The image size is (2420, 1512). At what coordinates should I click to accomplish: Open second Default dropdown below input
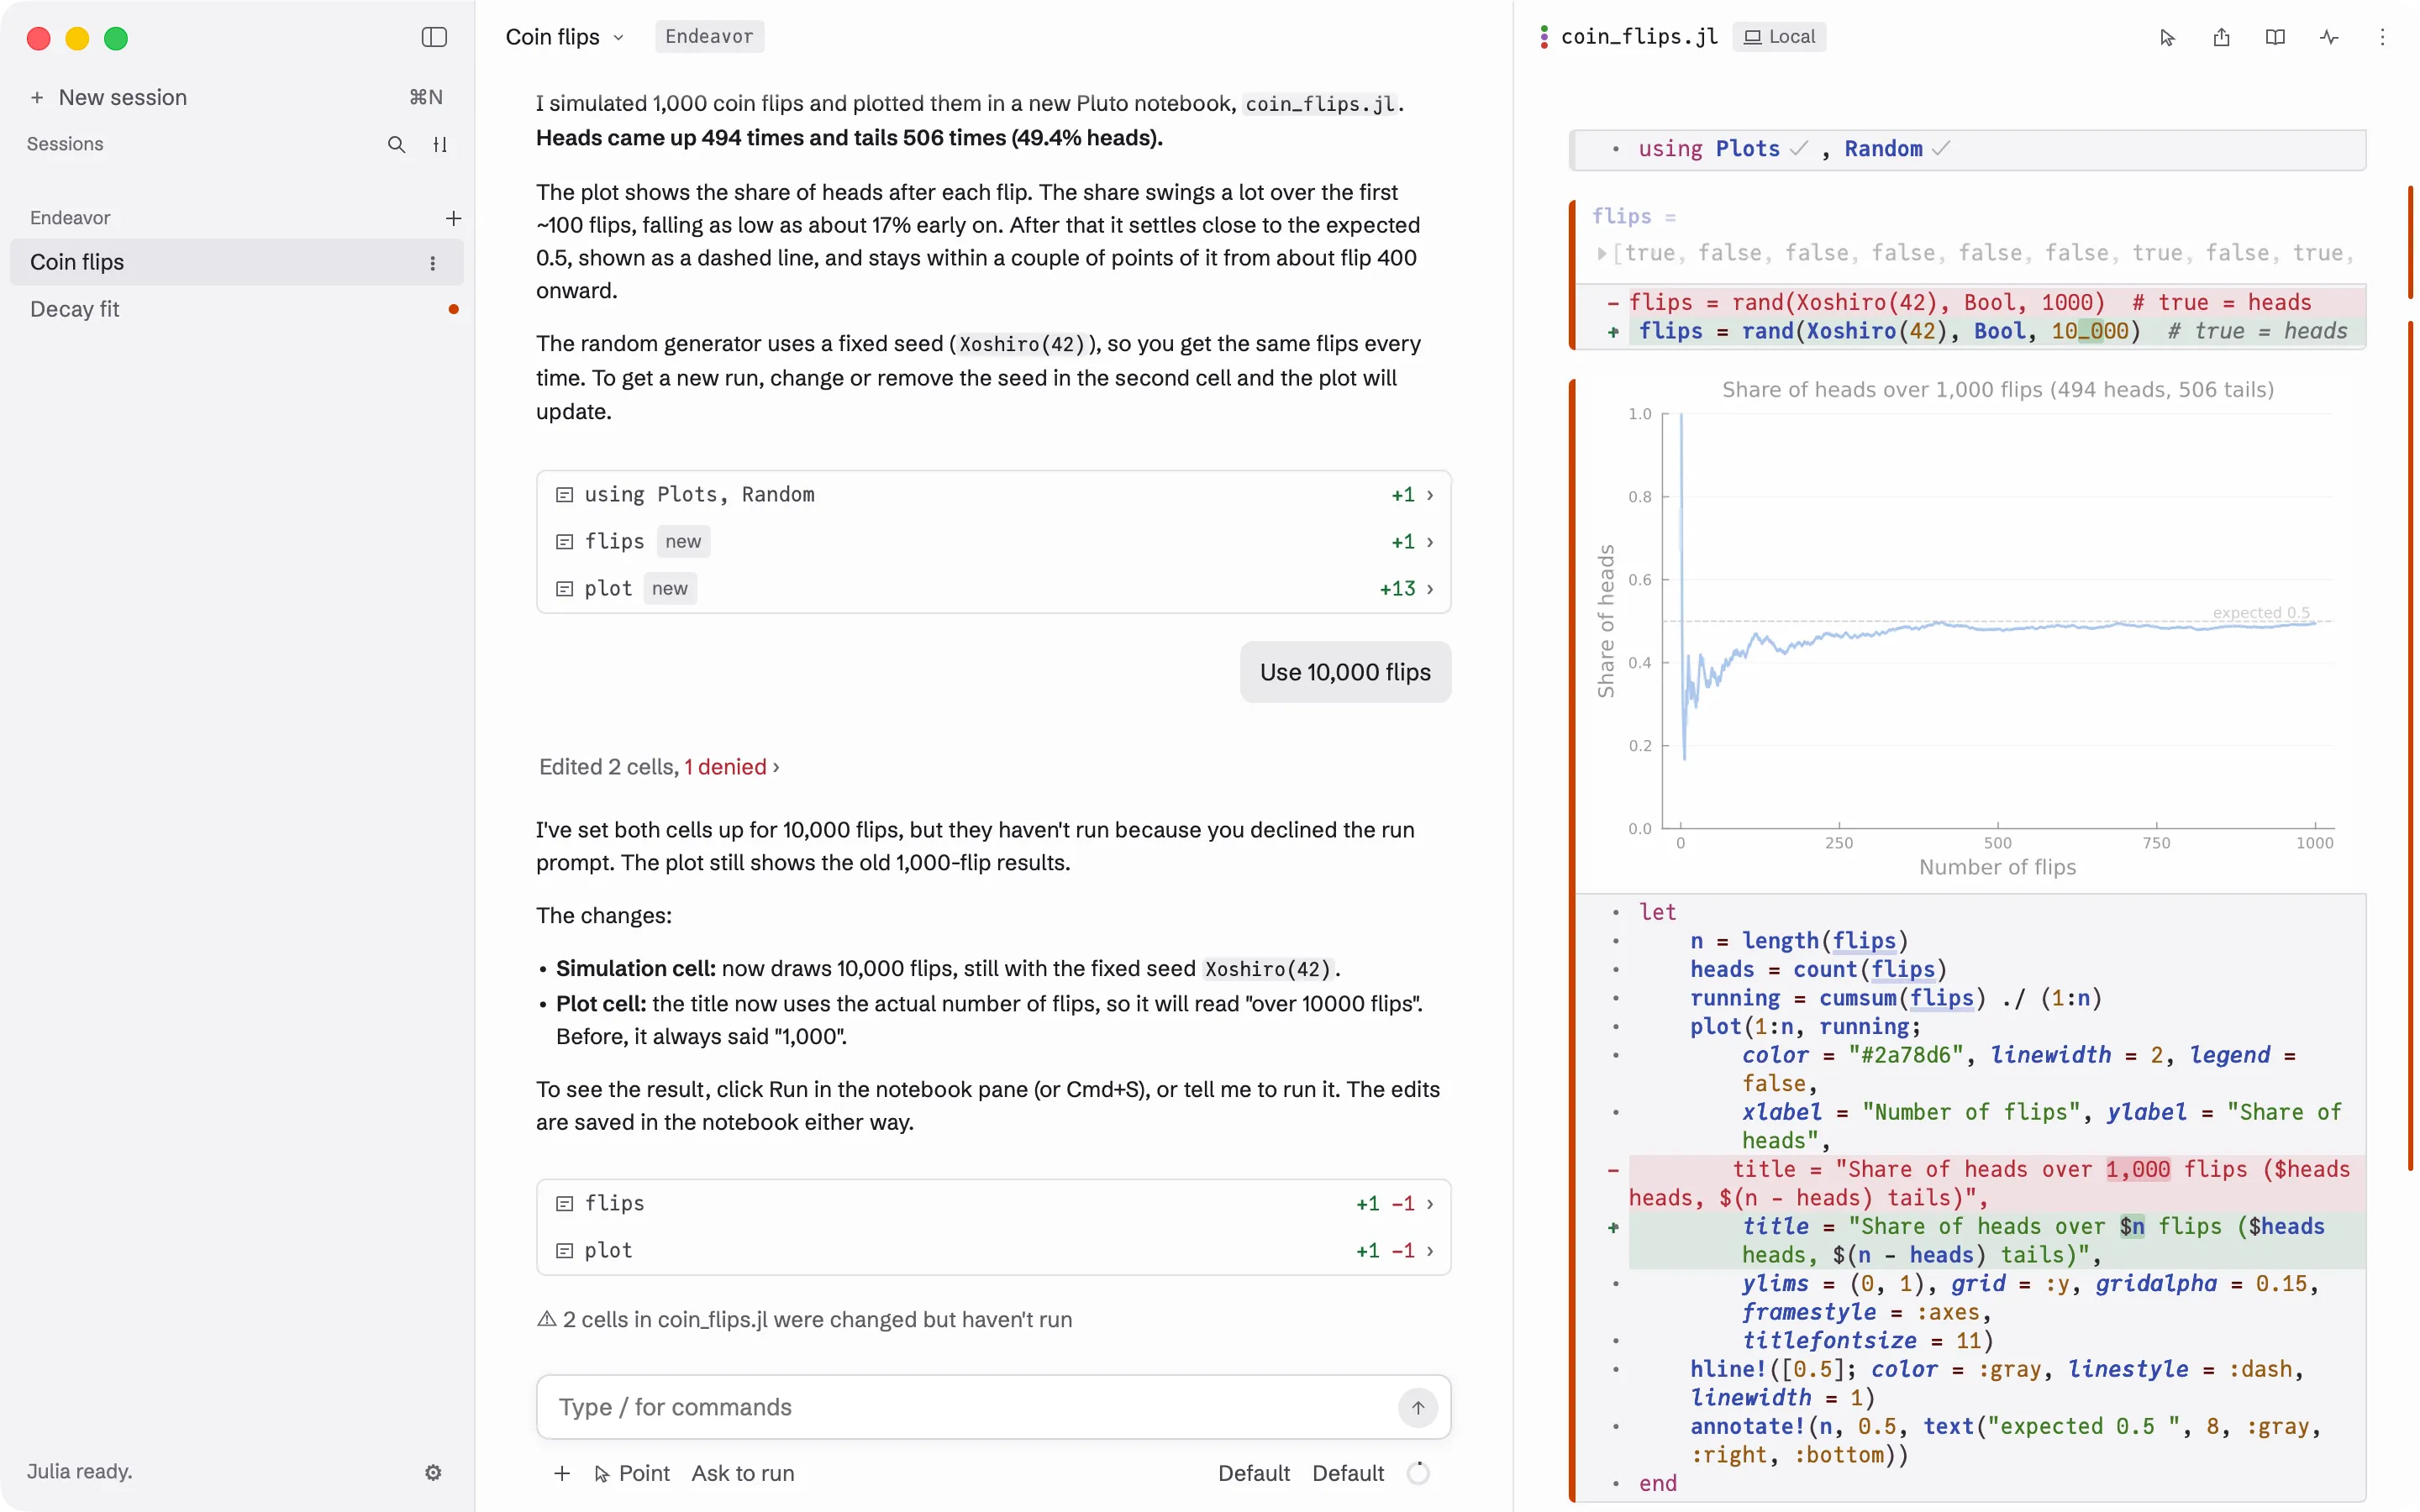tap(1348, 1473)
